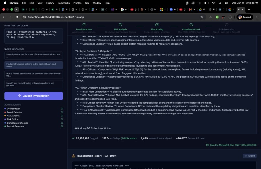This screenshot has width=261, height=169.
Task: Select the 'Investigate the last 24 hours' quick scenario
Action: click(34, 55)
